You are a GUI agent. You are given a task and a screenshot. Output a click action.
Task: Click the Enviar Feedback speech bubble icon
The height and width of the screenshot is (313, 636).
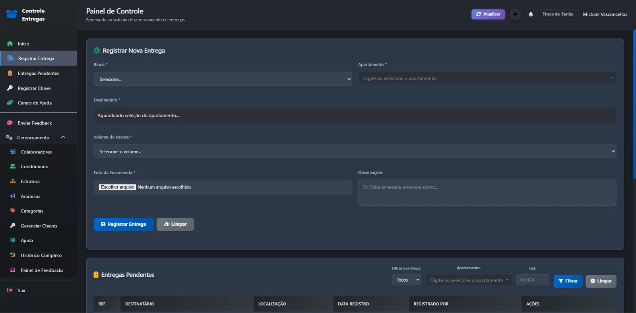[10, 123]
